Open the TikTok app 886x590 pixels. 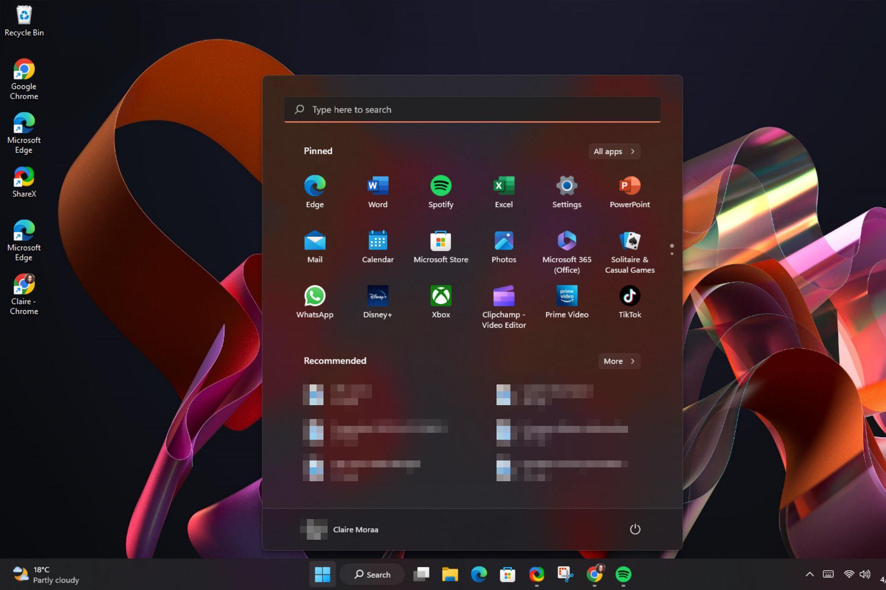[629, 302]
